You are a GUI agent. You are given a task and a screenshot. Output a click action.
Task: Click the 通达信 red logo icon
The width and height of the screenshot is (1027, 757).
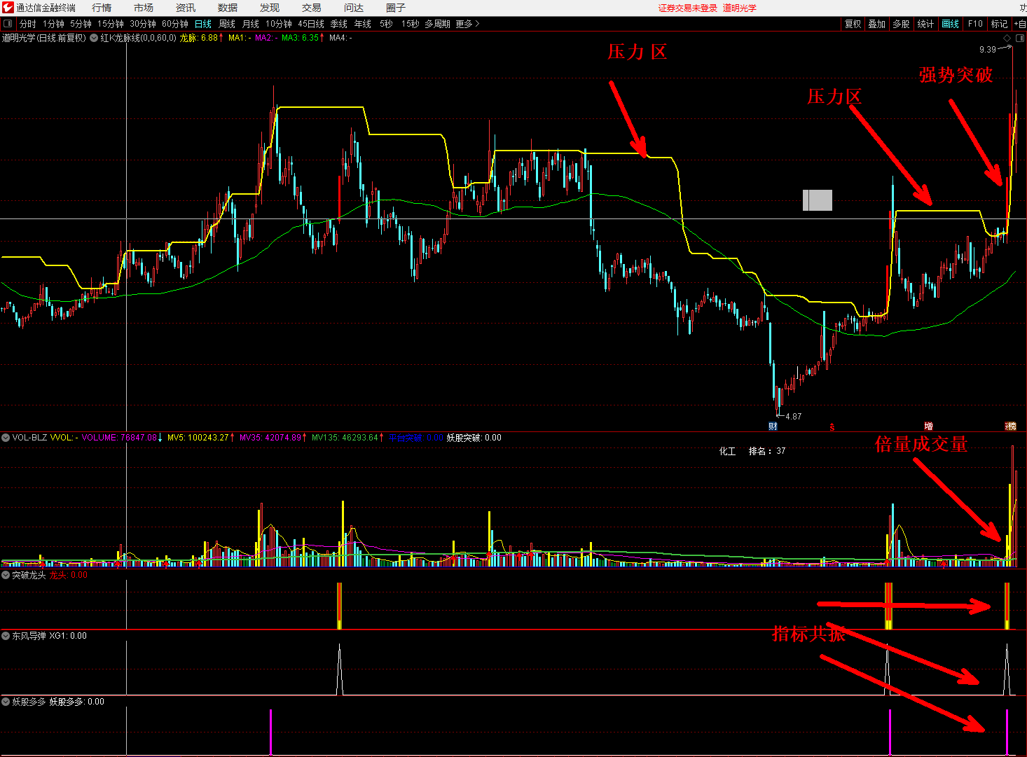coord(8,8)
